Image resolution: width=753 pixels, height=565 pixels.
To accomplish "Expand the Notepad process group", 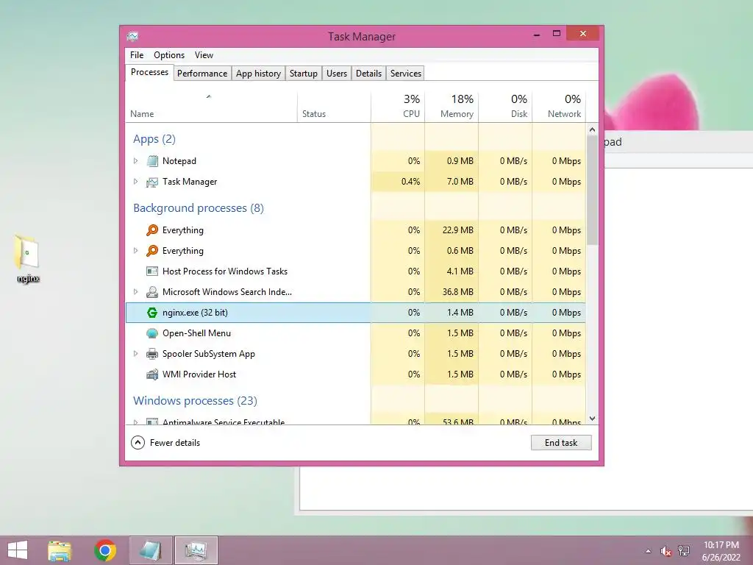I will (135, 161).
